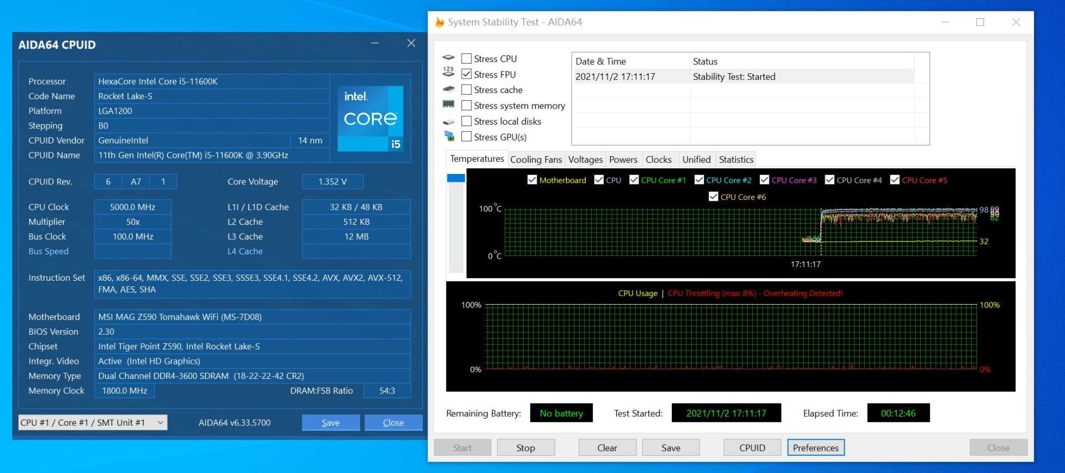The image size is (1065, 473).
Task: Enable Stress system memory checkbox
Action: pos(466,105)
